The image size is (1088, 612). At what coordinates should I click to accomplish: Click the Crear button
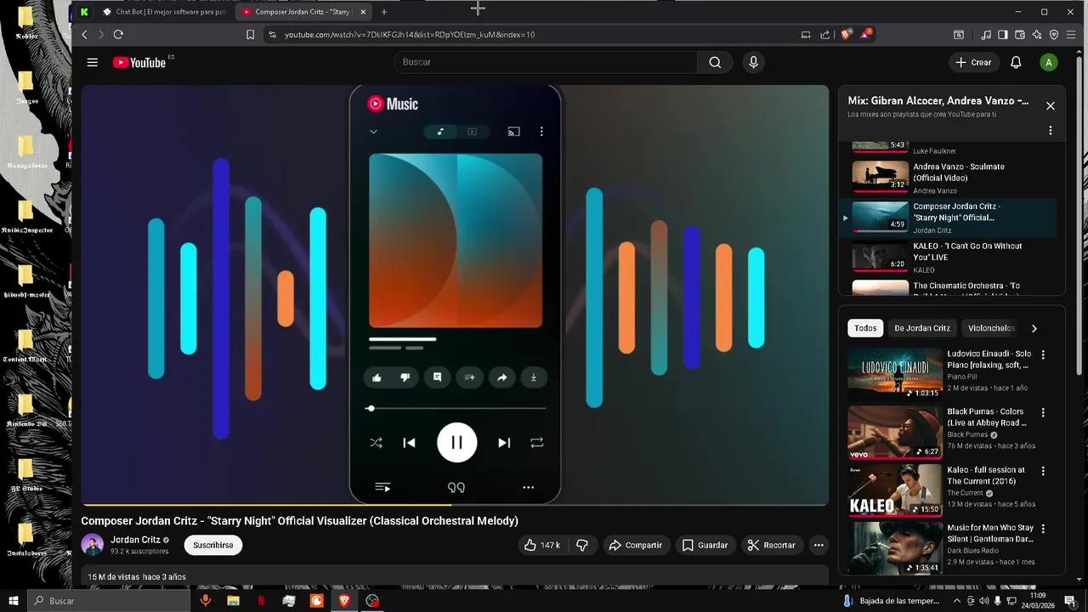point(973,62)
